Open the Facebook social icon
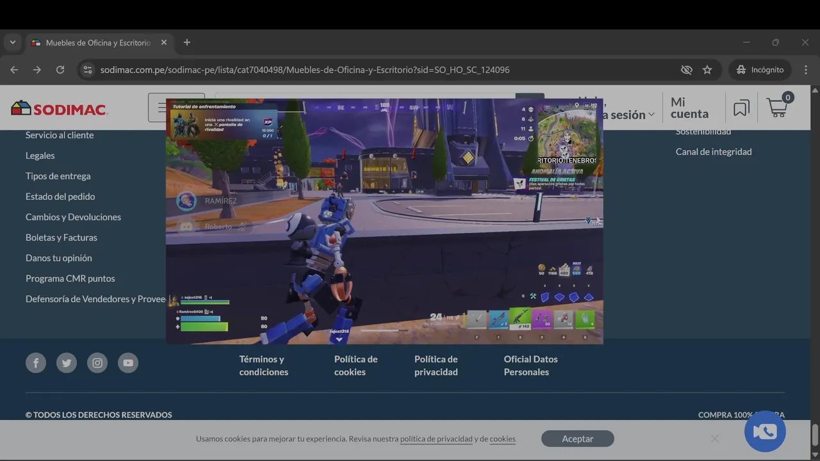 pos(36,363)
